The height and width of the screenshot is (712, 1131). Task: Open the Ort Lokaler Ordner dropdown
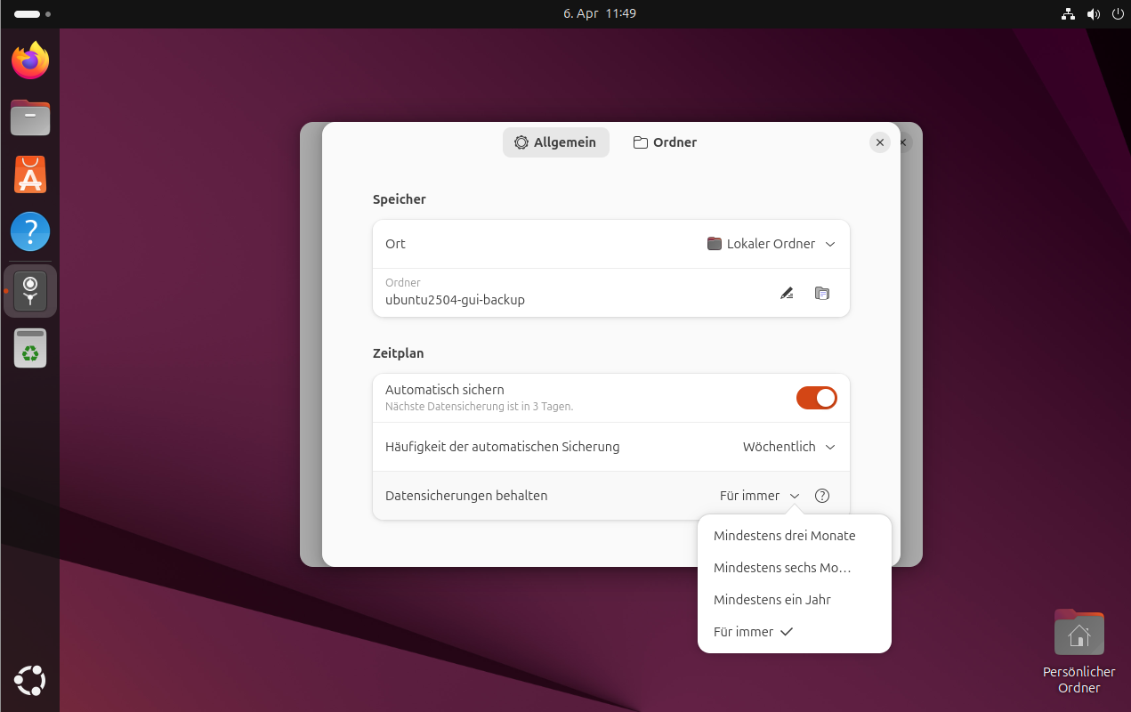[771, 244]
